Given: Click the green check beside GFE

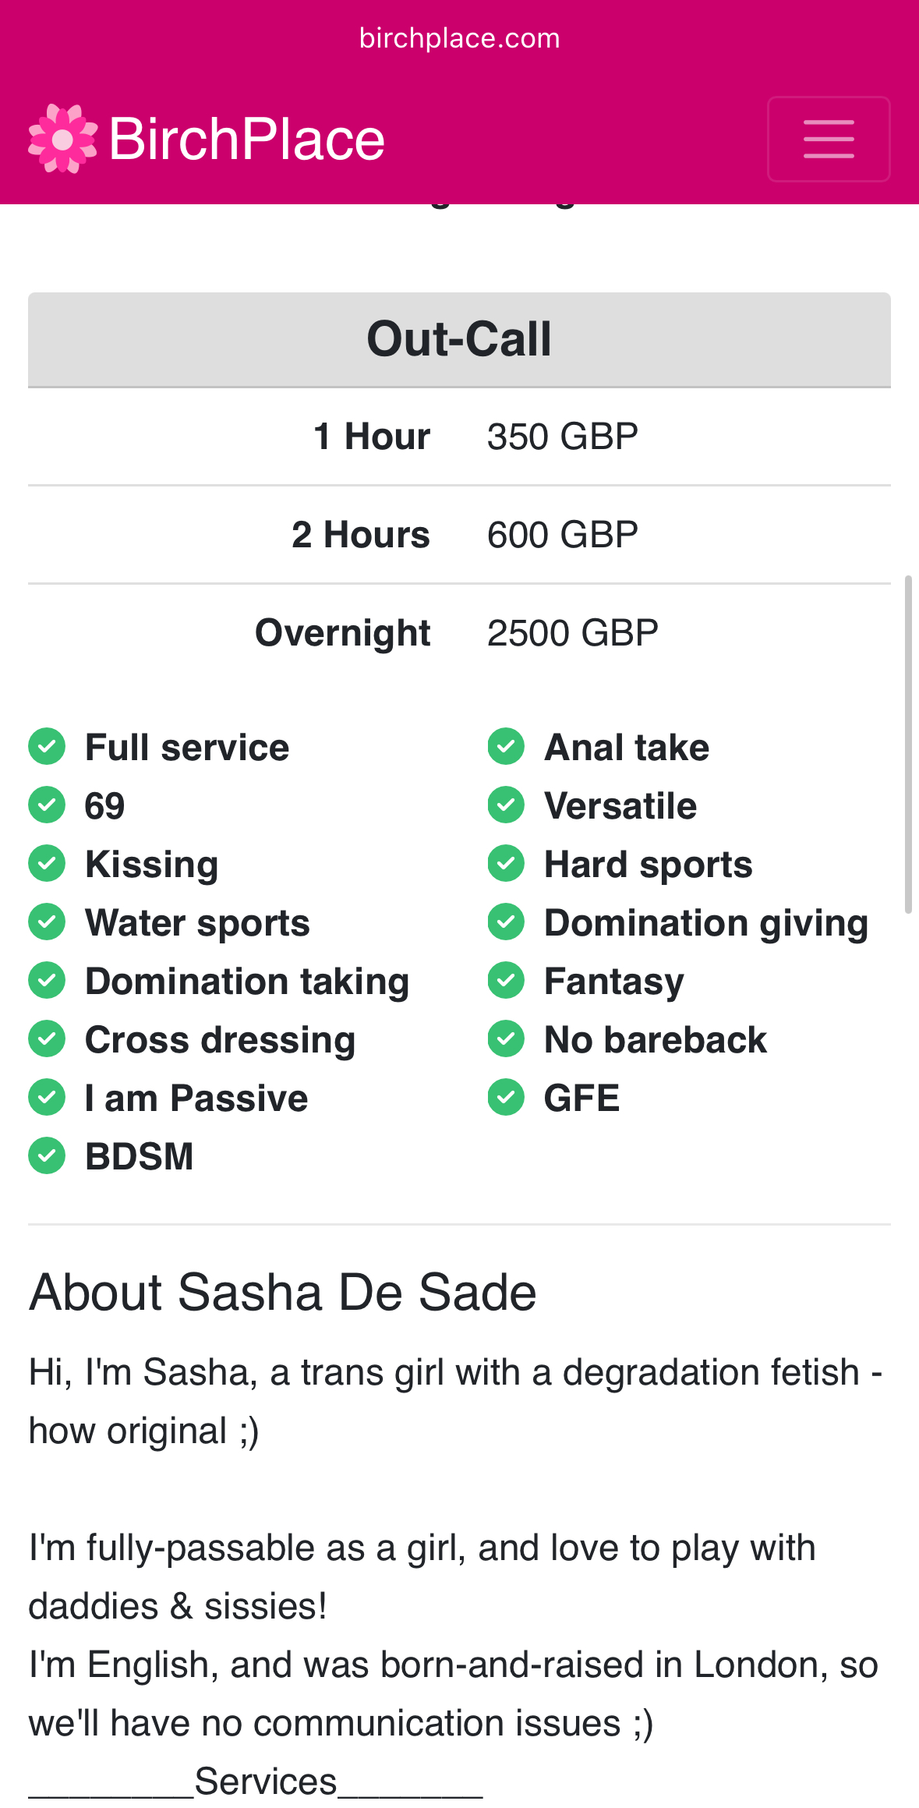Looking at the screenshot, I should click(506, 1098).
